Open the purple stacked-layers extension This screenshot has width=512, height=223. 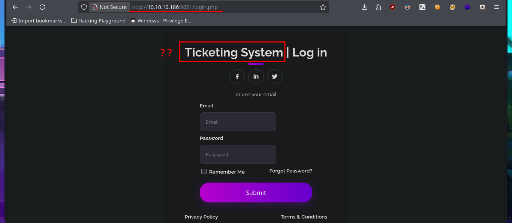[467, 7]
